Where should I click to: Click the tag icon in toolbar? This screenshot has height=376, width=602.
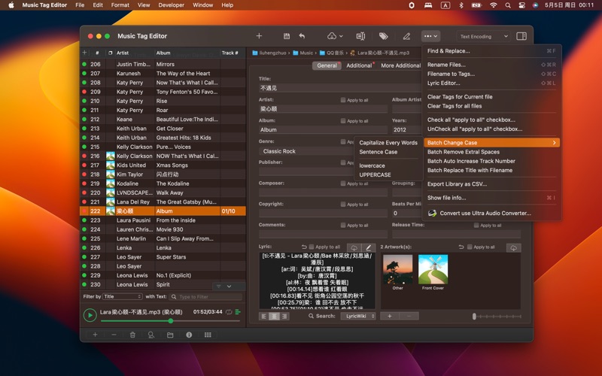(x=383, y=36)
